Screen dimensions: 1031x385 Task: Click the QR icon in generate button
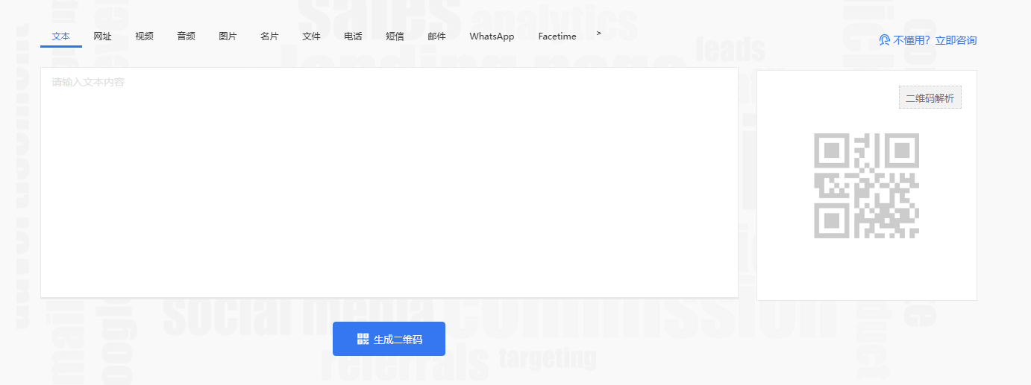tap(363, 339)
